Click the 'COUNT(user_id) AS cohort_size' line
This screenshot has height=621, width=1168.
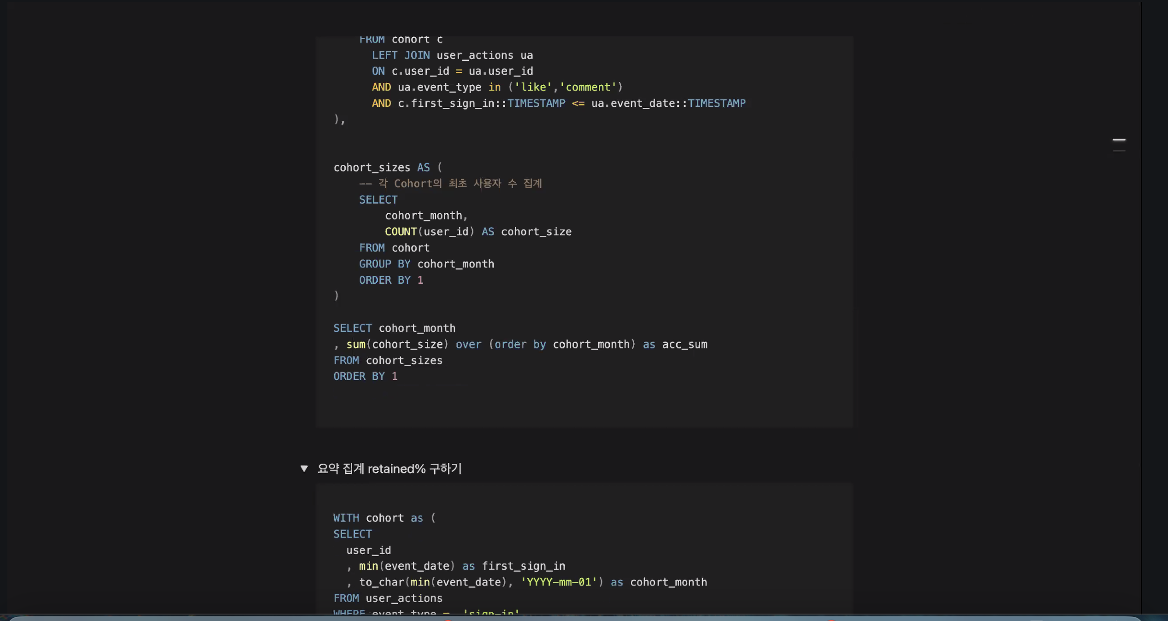(x=478, y=232)
